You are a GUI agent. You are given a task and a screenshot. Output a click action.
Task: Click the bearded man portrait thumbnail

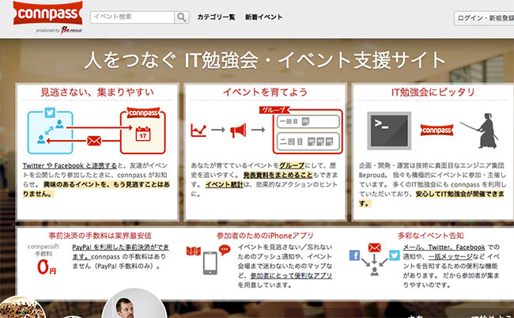(x=134, y=305)
